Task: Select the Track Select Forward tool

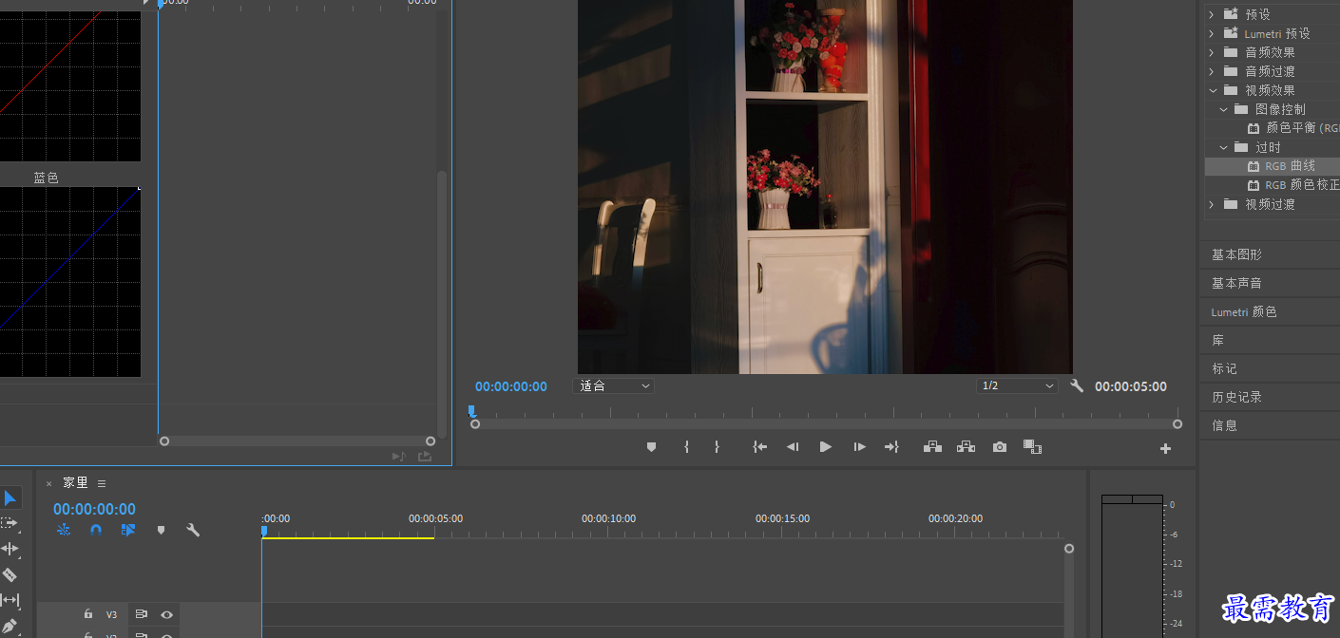Action: [10, 523]
